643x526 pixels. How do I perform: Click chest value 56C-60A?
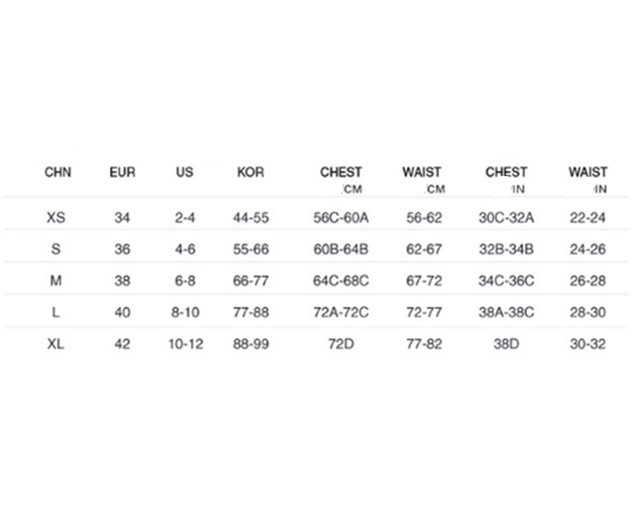pyautogui.click(x=341, y=217)
